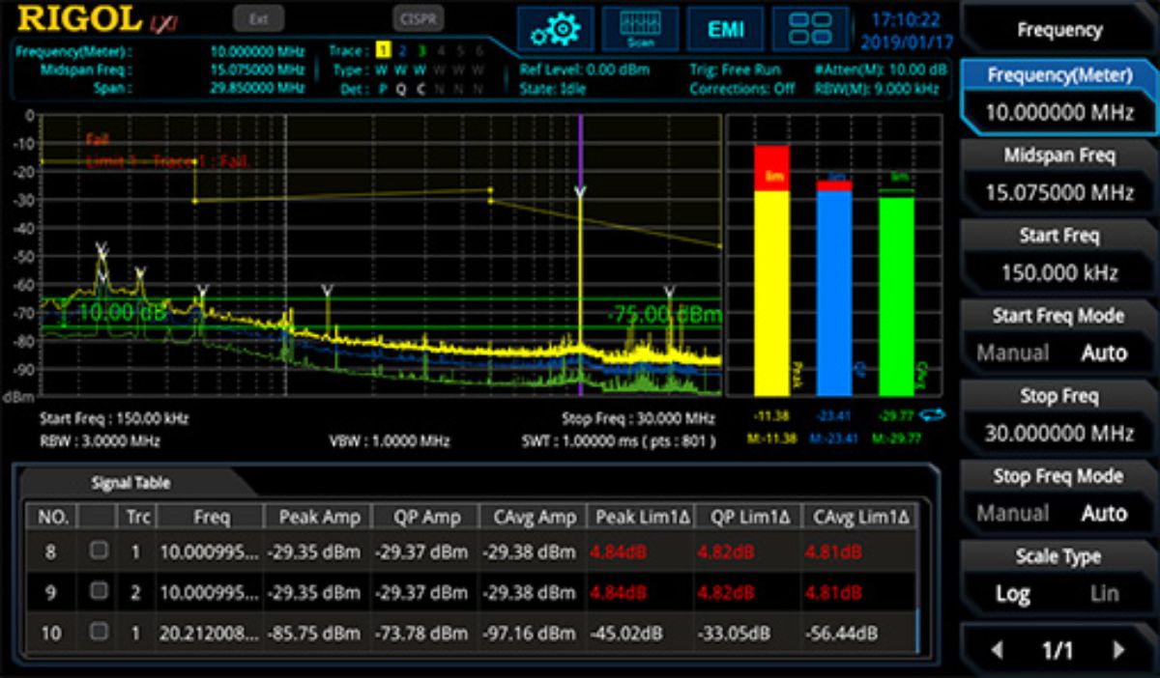Edit the Midspan Freq value field
Screen dimensions: 1160x678
click(1058, 192)
